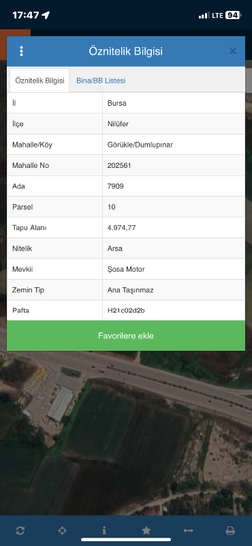Tap the print icon
252x546 pixels.
click(x=230, y=531)
